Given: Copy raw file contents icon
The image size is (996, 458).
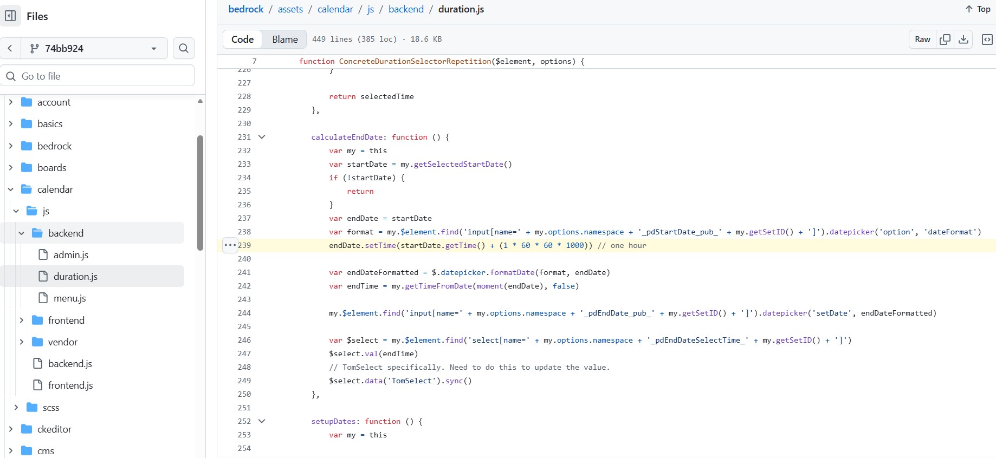Looking at the screenshot, I should (945, 39).
